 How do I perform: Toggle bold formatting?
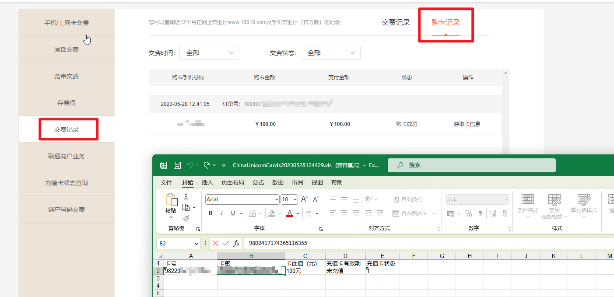[x=211, y=213]
